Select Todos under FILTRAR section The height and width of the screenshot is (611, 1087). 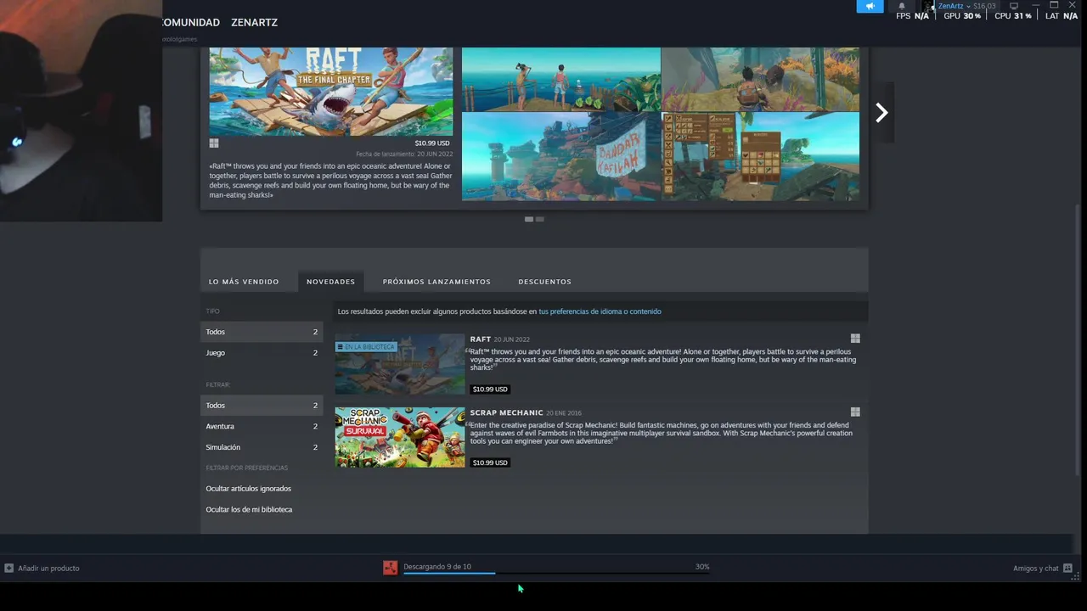[x=262, y=406]
